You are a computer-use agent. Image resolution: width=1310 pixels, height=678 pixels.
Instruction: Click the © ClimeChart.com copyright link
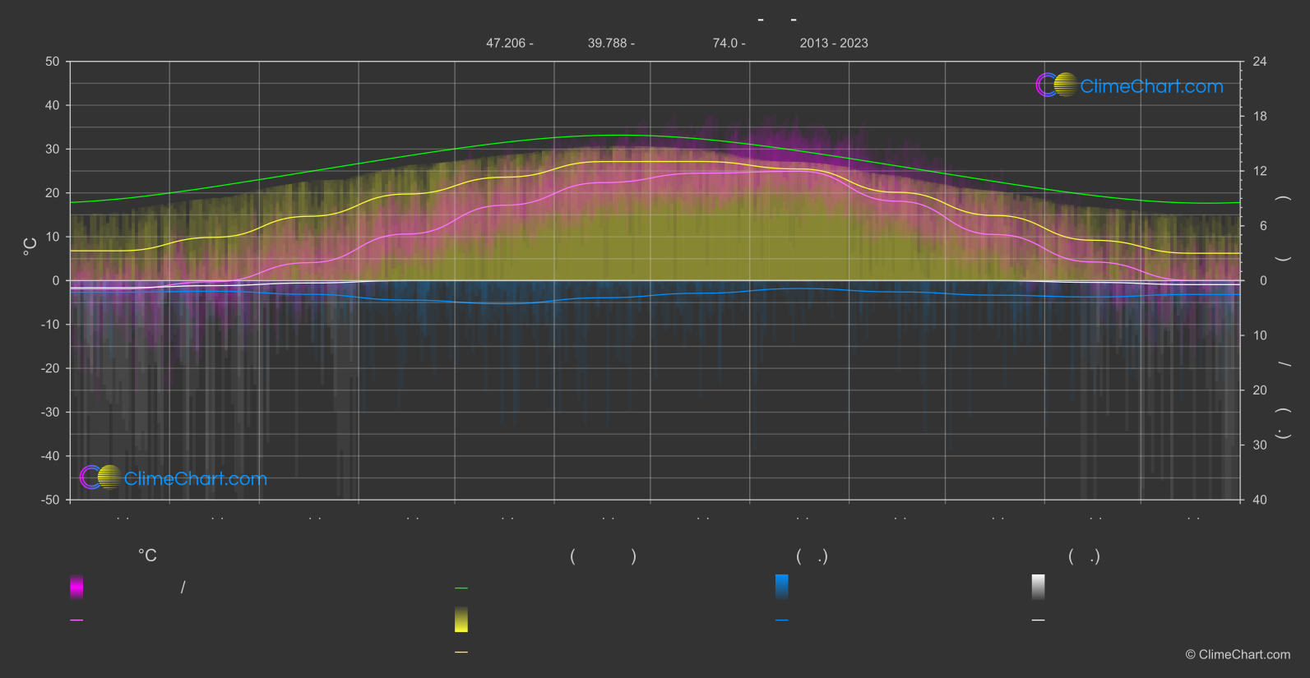(1238, 654)
